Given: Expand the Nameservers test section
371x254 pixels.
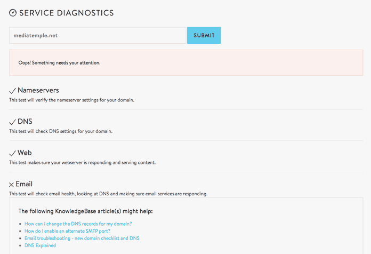Looking at the screenshot, I should click(38, 90).
